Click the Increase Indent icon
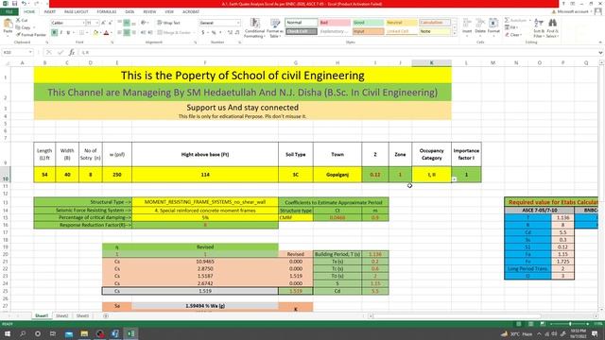This screenshot has height=340, width=605. 150,33
